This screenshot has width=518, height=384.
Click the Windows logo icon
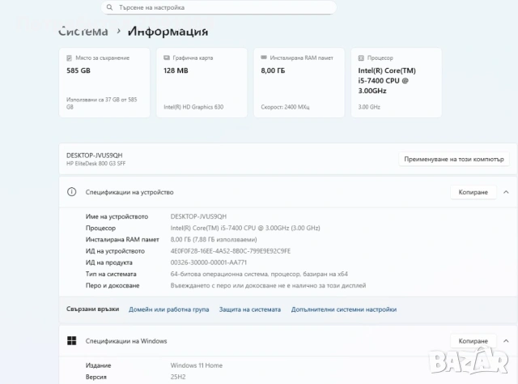72,341
